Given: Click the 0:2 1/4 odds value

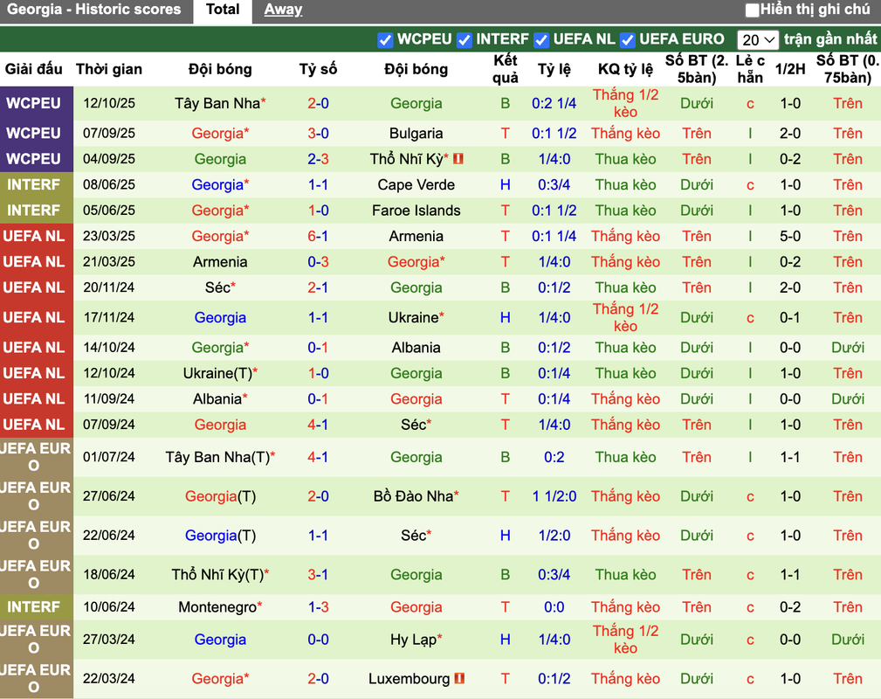Looking at the screenshot, I should (x=554, y=103).
